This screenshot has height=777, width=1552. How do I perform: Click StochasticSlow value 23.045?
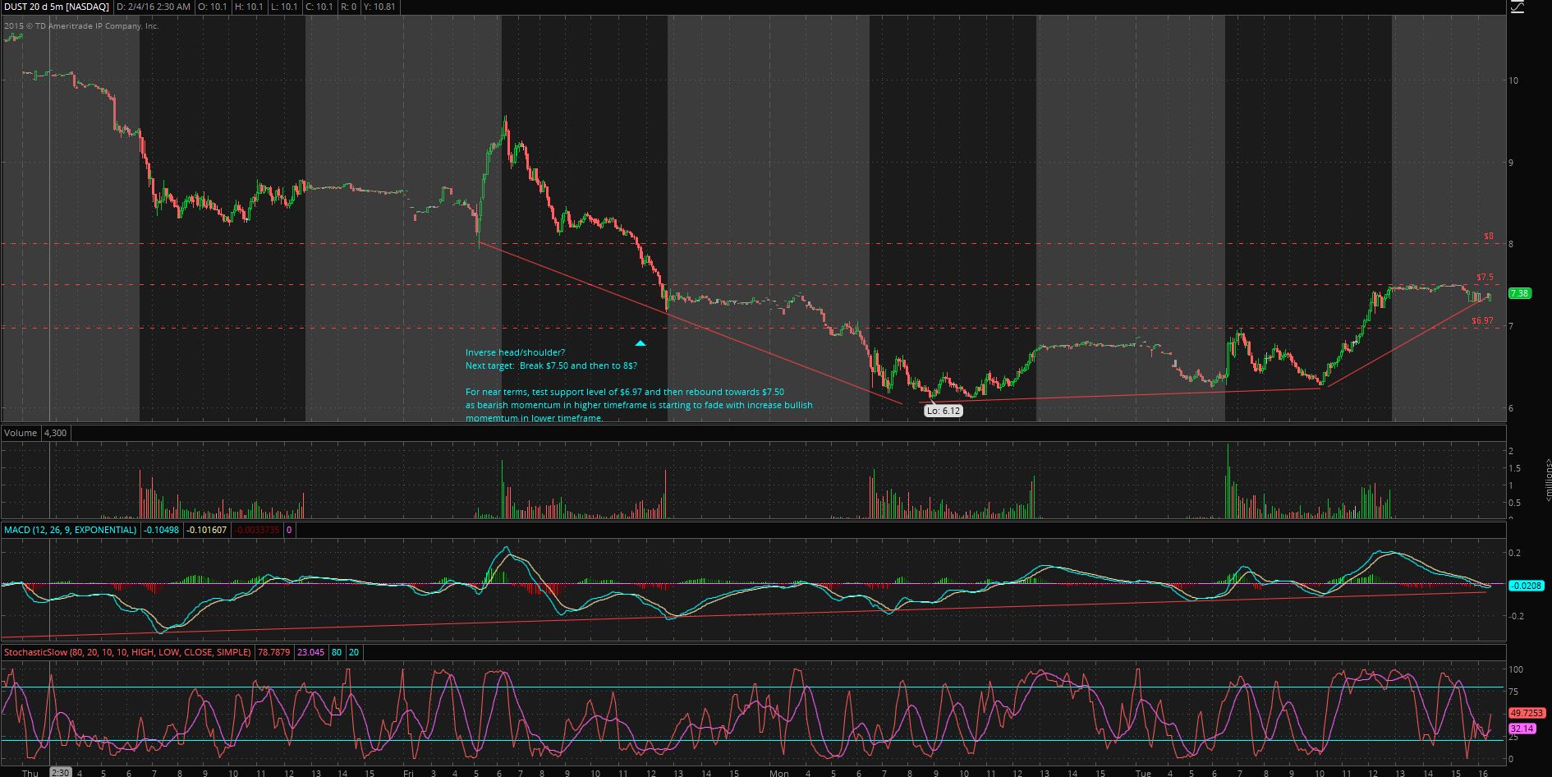coord(311,652)
